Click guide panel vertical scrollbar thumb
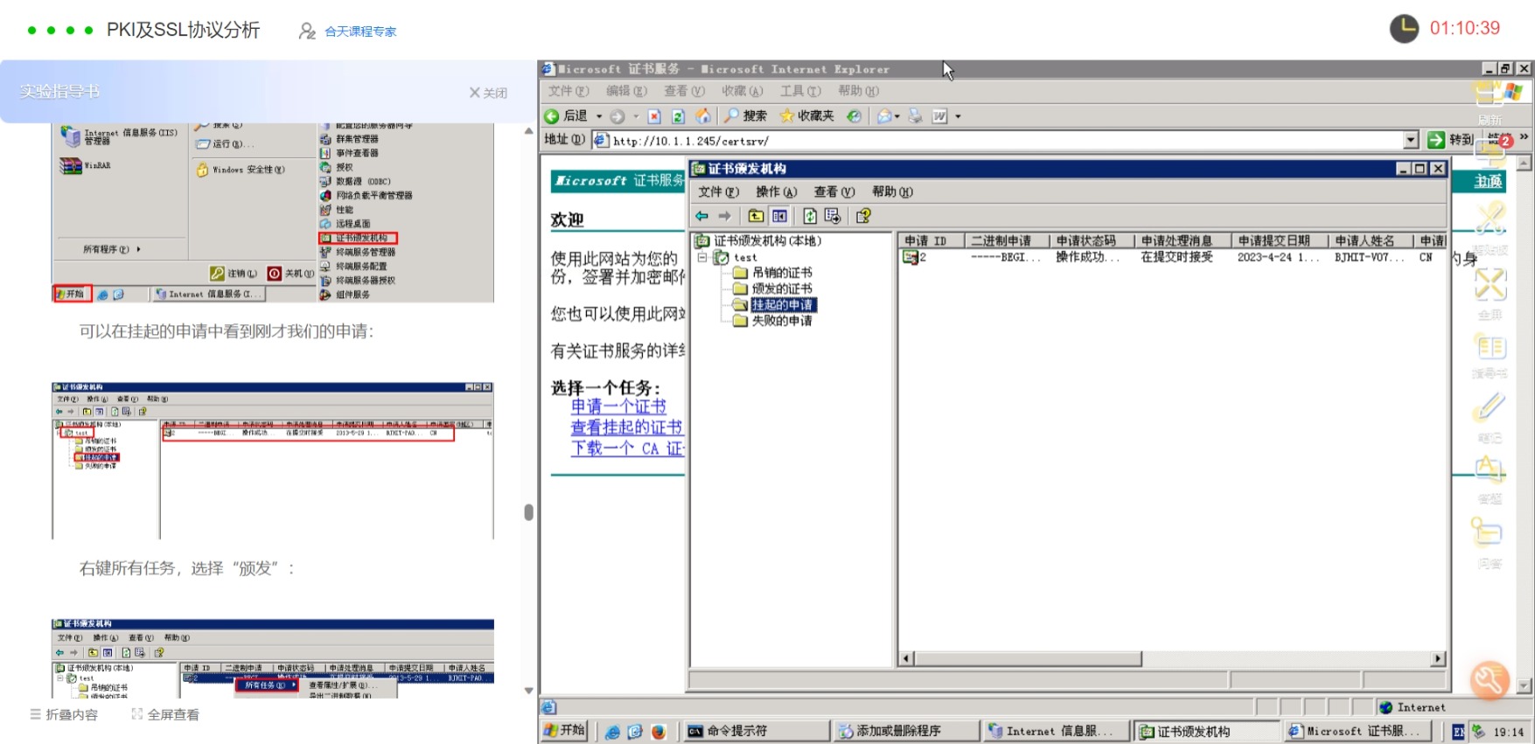This screenshot has height=744, width=1535. coord(528,512)
